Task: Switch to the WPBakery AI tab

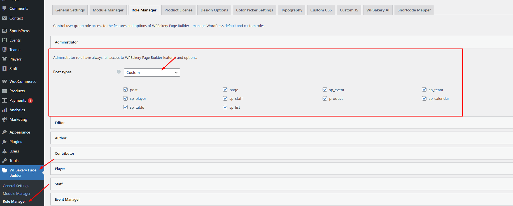Action: 378,10
